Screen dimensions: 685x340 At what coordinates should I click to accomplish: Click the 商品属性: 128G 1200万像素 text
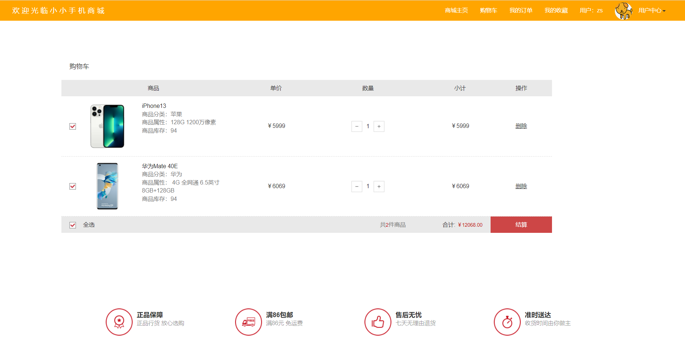(179, 122)
